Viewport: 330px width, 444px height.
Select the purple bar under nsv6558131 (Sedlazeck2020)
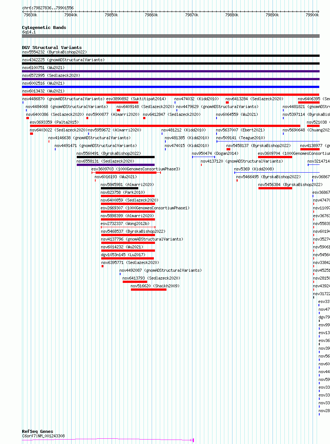[116, 165]
